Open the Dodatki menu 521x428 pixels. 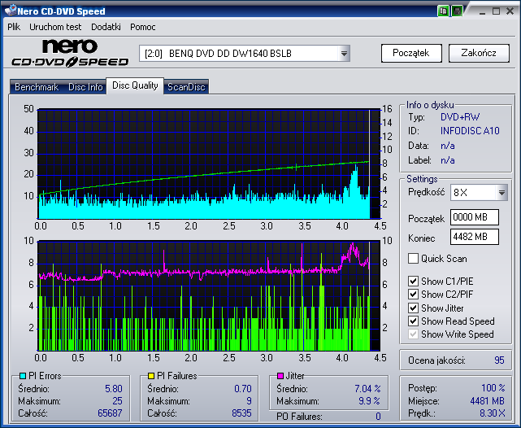tap(106, 27)
